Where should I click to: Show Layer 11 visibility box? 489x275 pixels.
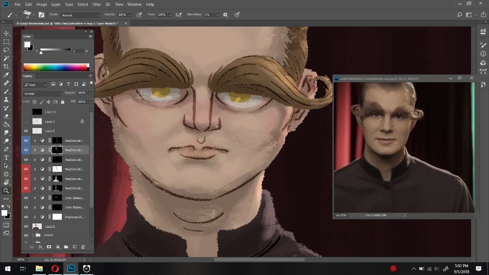point(26,112)
